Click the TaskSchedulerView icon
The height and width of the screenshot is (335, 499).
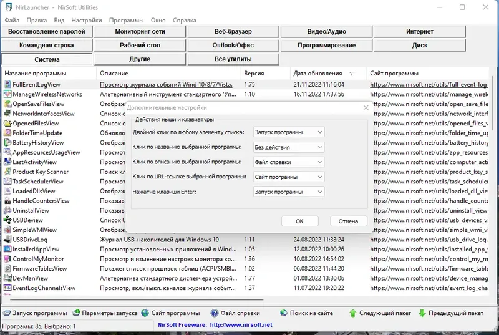7,182
